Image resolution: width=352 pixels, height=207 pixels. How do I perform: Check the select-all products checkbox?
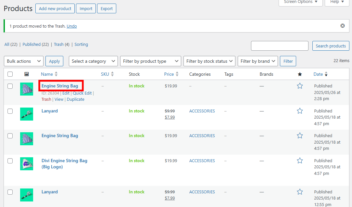tap(10, 74)
